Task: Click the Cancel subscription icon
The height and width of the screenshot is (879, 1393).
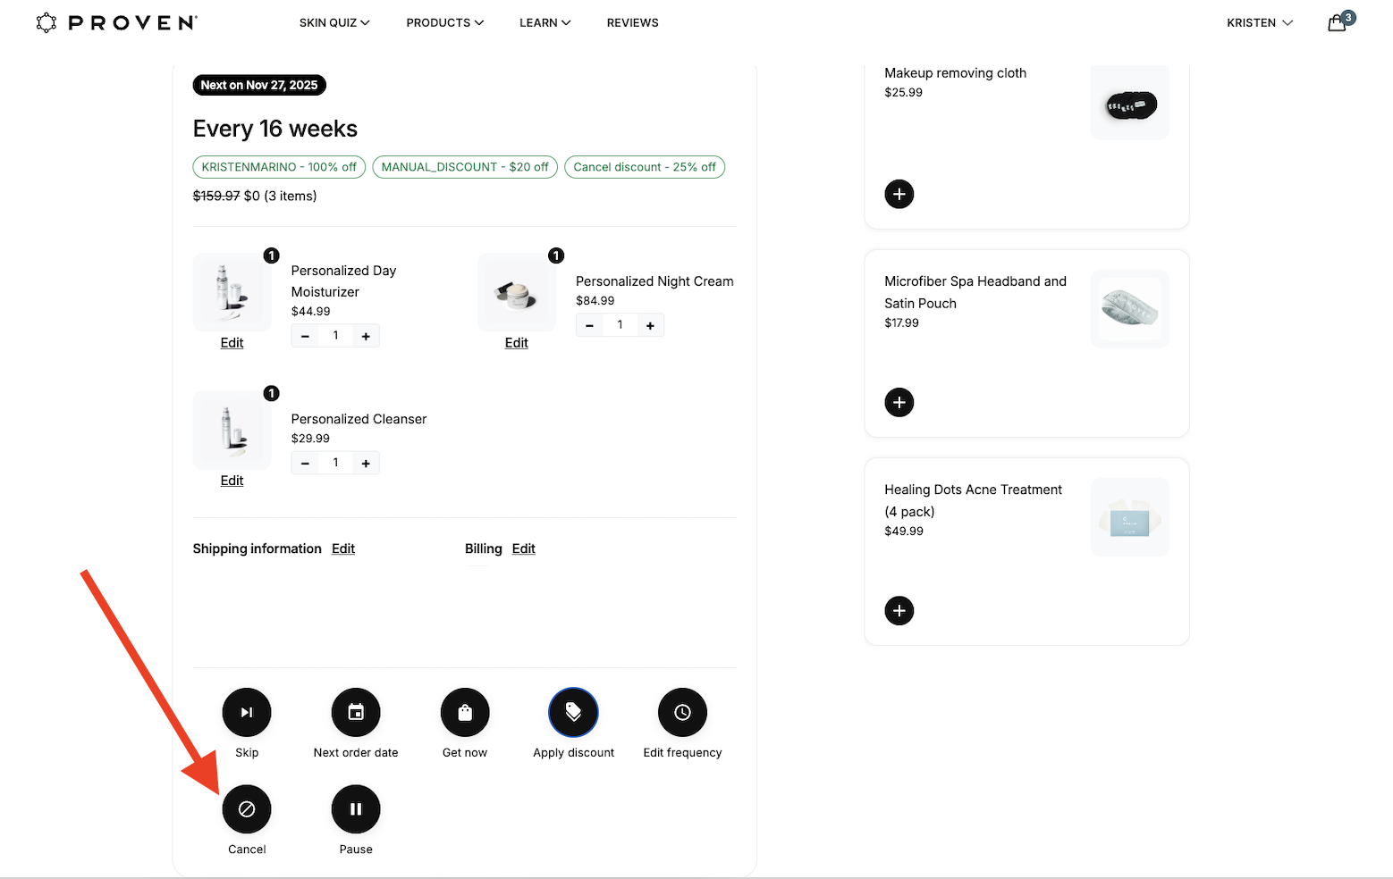Action: tap(247, 808)
